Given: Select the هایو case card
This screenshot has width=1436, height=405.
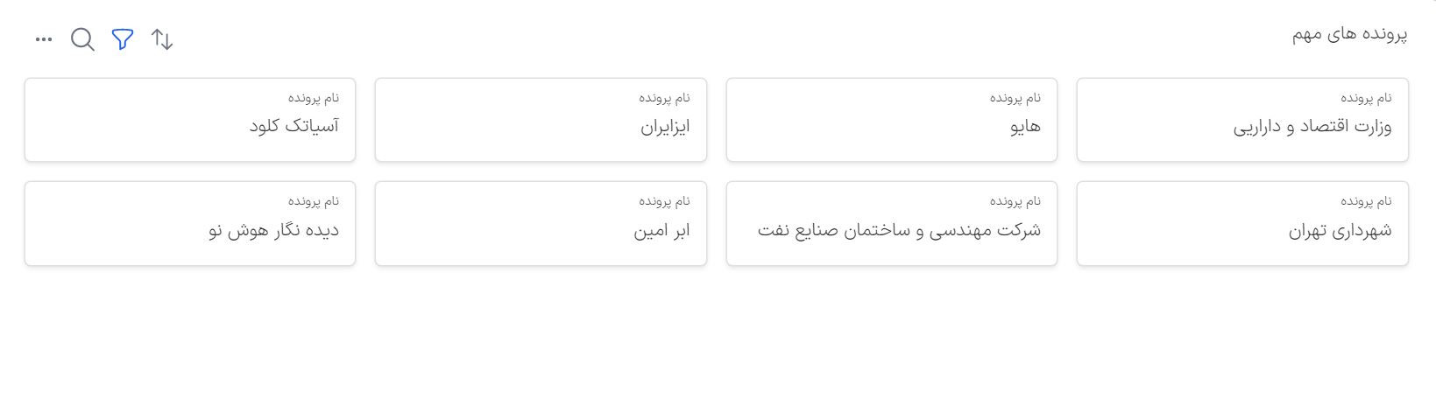Looking at the screenshot, I should coord(891,120).
